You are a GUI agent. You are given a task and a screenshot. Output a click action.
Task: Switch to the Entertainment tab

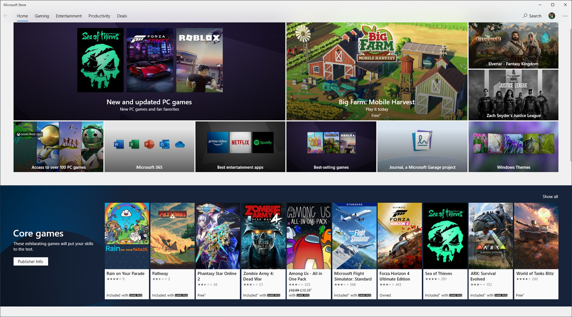coord(69,16)
